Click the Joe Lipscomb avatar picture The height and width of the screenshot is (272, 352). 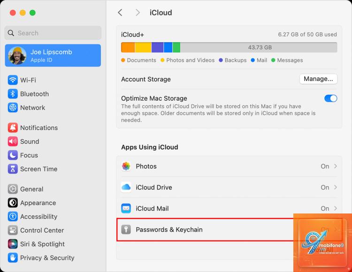pos(17,56)
